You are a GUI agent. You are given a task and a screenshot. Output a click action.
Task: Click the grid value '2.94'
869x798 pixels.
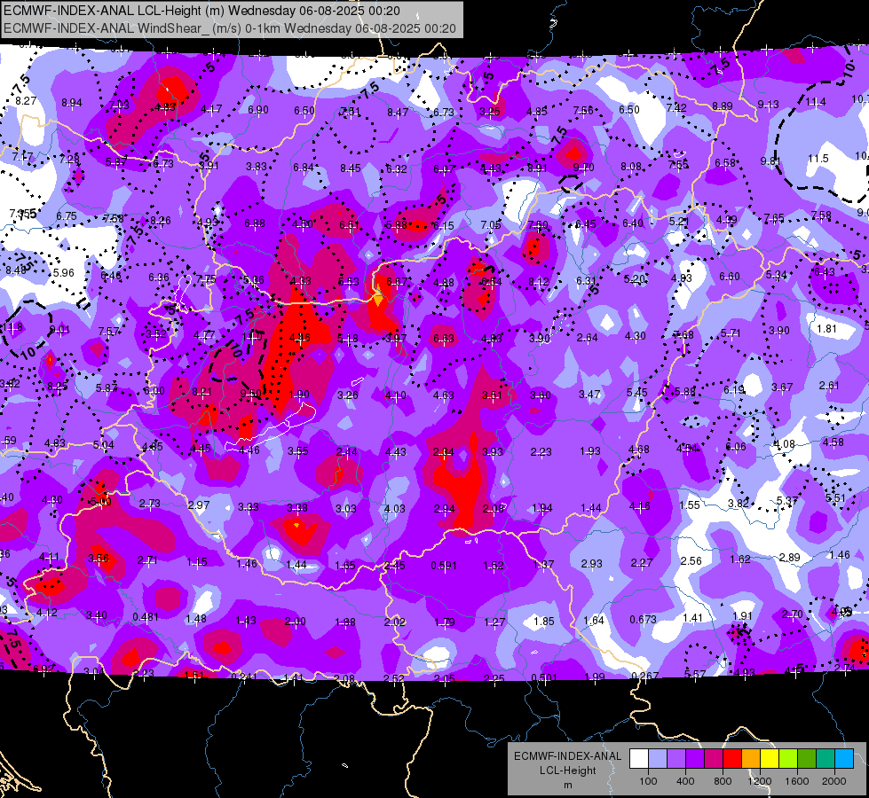(x=445, y=508)
